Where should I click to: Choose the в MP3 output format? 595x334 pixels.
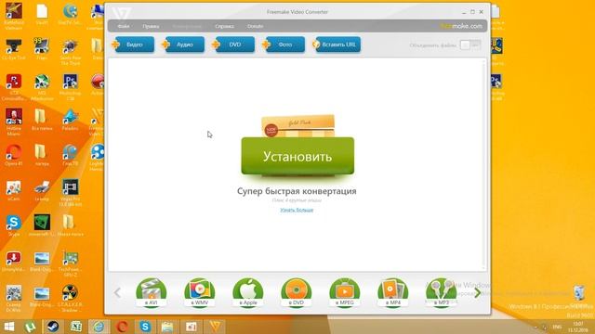pos(441,293)
